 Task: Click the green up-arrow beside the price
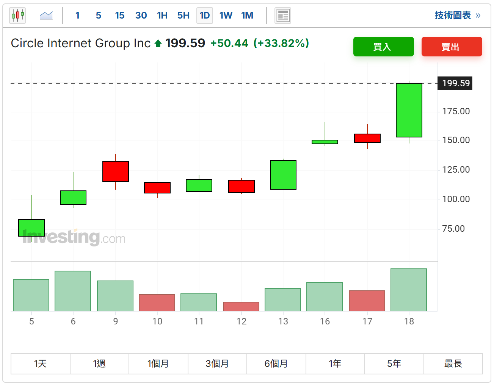coord(158,44)
